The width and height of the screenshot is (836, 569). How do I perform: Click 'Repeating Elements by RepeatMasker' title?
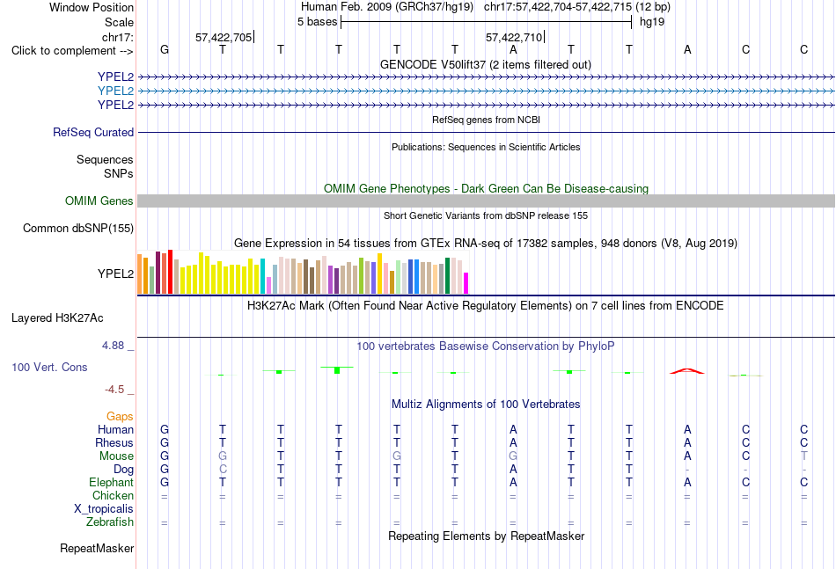point(486,536)
